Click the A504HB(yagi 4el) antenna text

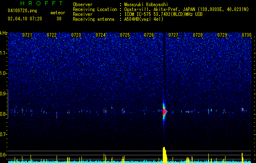click(x=144, y=19)
